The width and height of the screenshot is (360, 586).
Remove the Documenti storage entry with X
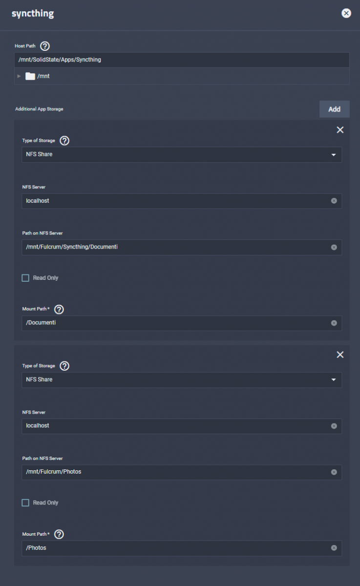340,130
